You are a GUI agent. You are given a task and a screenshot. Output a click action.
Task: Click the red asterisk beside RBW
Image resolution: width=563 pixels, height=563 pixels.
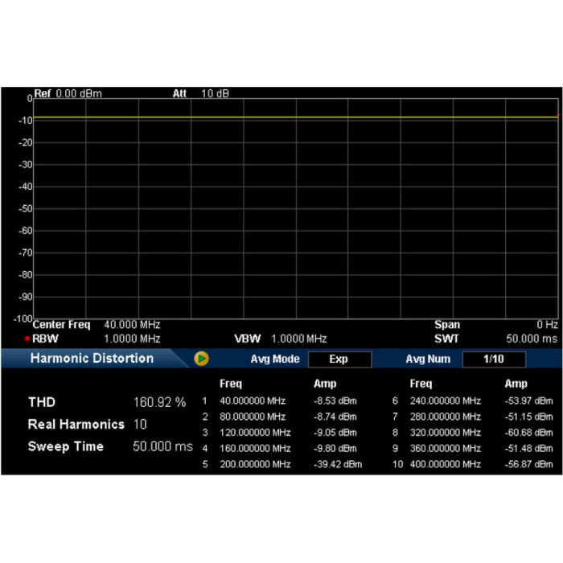pyautogui.click(x=27, y=339)
